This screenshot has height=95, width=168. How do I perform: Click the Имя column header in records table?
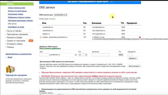pos(44,23)
